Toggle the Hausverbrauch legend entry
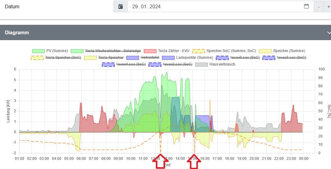Viewport: 331px width, 169px height. (x=215, y=64)
